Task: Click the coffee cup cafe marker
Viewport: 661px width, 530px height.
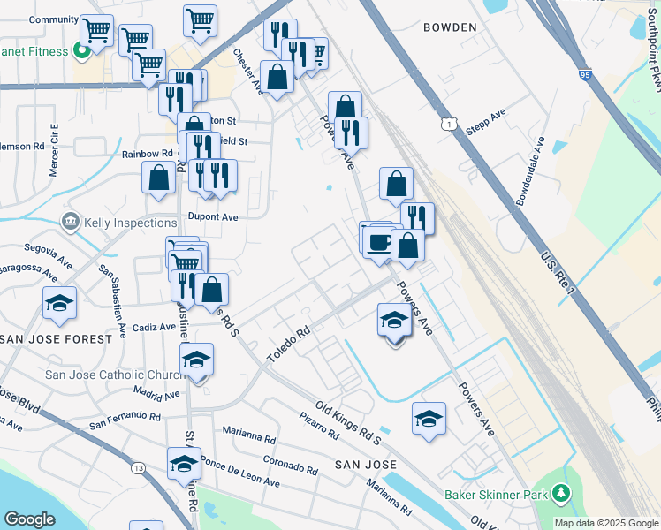Action: coord(380,242)
